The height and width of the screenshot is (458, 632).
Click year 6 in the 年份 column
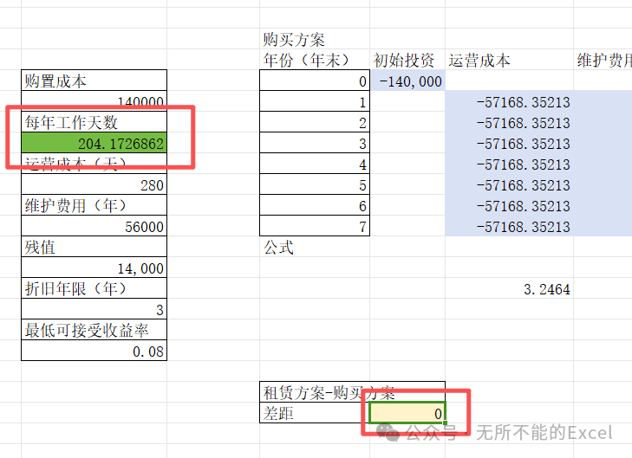(x=315, y=205)
